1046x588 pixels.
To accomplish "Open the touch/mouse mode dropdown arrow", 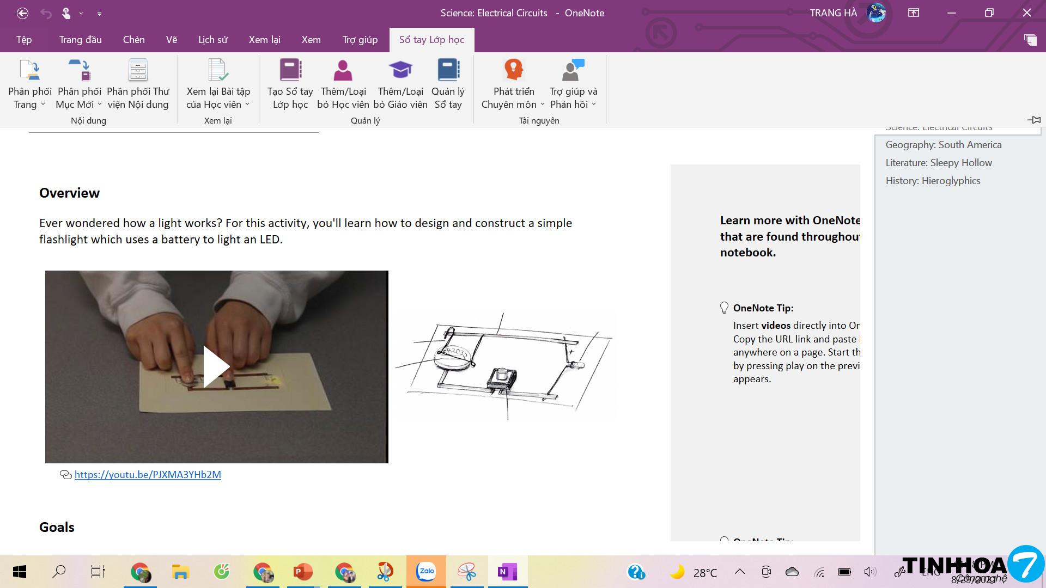I will 81,13.
